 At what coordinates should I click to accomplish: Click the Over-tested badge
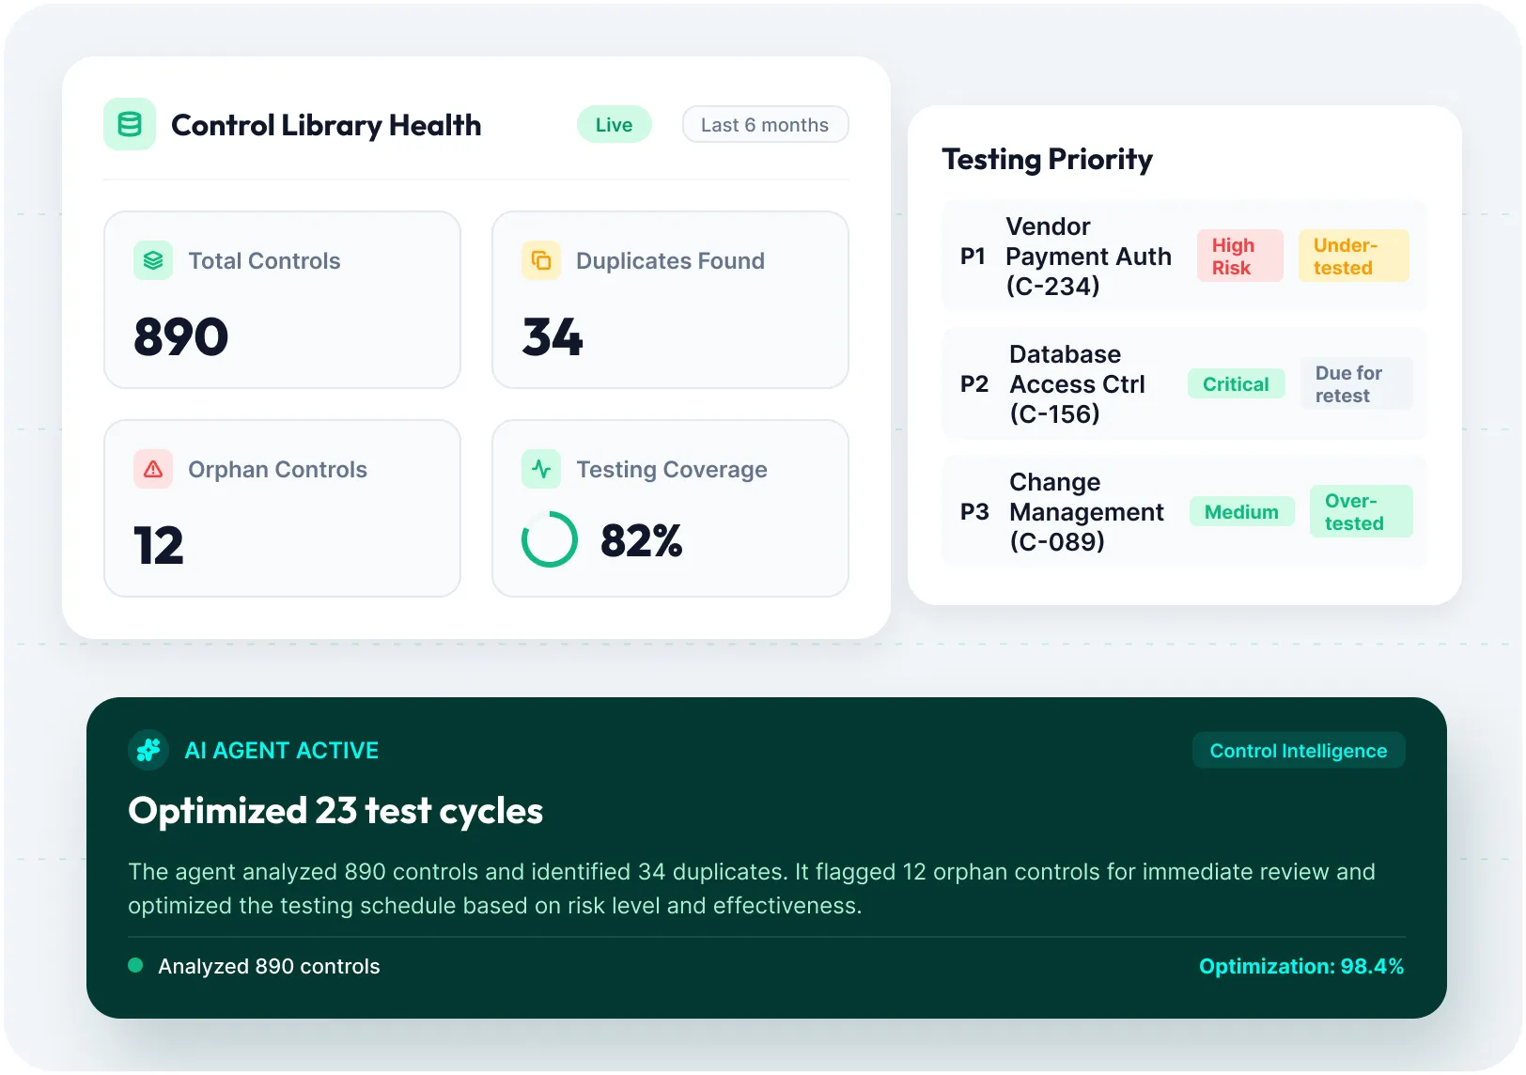[x=1362, y=511]
